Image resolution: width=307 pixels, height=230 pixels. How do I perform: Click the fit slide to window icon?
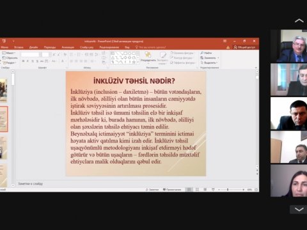(x=256, y=190)
